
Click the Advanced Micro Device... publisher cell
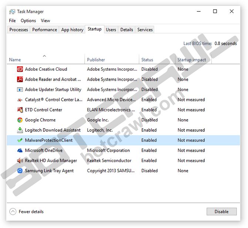click(x=111, y=100)
